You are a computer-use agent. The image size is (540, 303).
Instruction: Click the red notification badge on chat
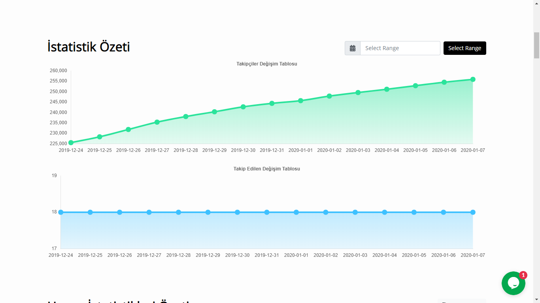(x=523, y=275)
